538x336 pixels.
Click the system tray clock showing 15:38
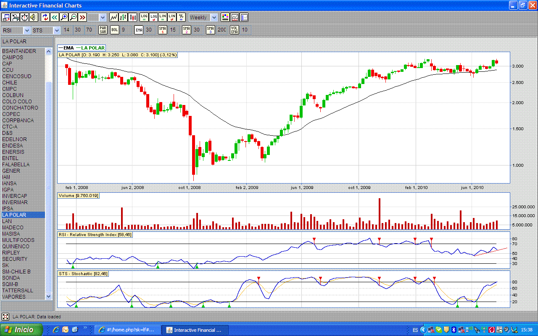tap(527, 330)
